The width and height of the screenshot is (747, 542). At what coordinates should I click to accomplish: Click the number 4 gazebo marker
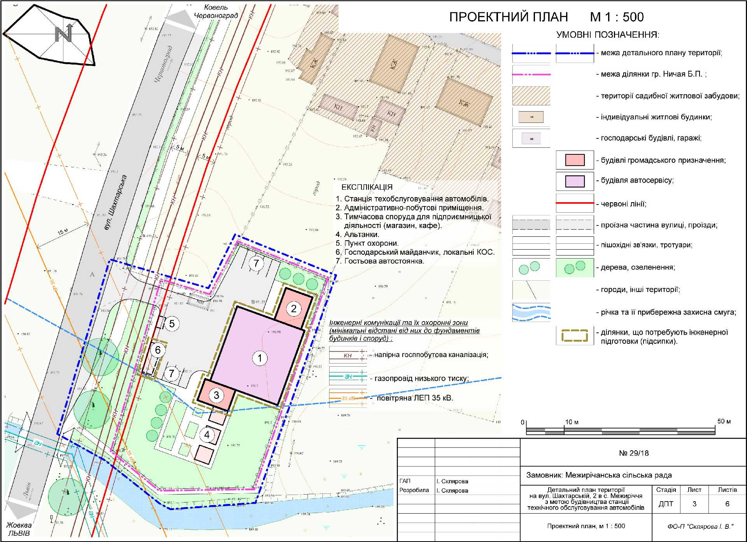pos(207,435)
